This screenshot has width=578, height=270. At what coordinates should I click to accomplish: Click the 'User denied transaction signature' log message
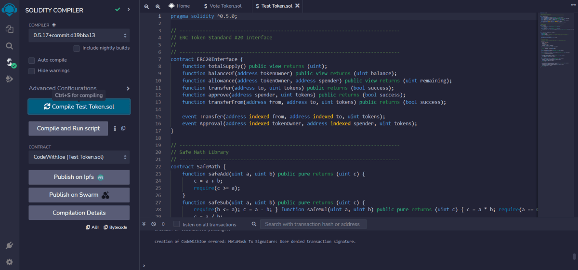tap(255, 241)
